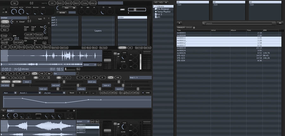Click the play/pause button left of loop field
This screenshot has width=285, height=136.
118,78
